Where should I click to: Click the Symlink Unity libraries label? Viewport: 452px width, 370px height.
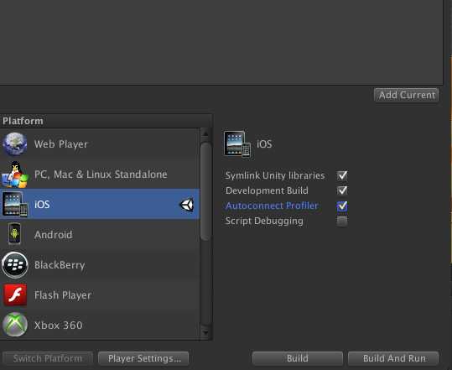click(x=275, y=175)
